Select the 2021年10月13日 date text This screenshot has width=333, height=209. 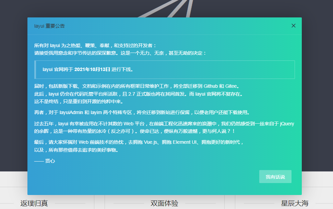tap(92, 69)
